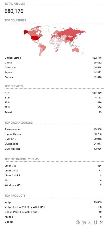
Task: Open the Japan country filter
Action: 8,72
